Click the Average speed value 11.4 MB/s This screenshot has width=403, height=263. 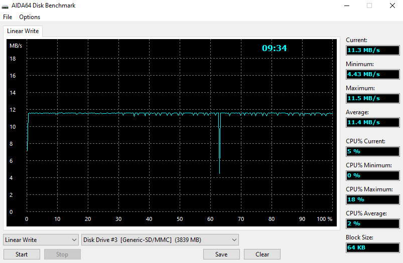[373, 122]
